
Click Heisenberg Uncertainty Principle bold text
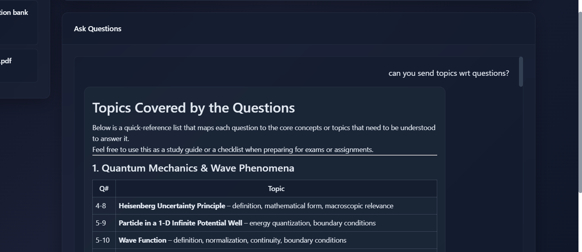point(172,206)
